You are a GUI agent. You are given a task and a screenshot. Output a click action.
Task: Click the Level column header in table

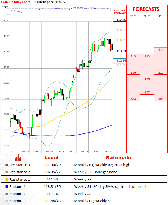pos(51,157)
